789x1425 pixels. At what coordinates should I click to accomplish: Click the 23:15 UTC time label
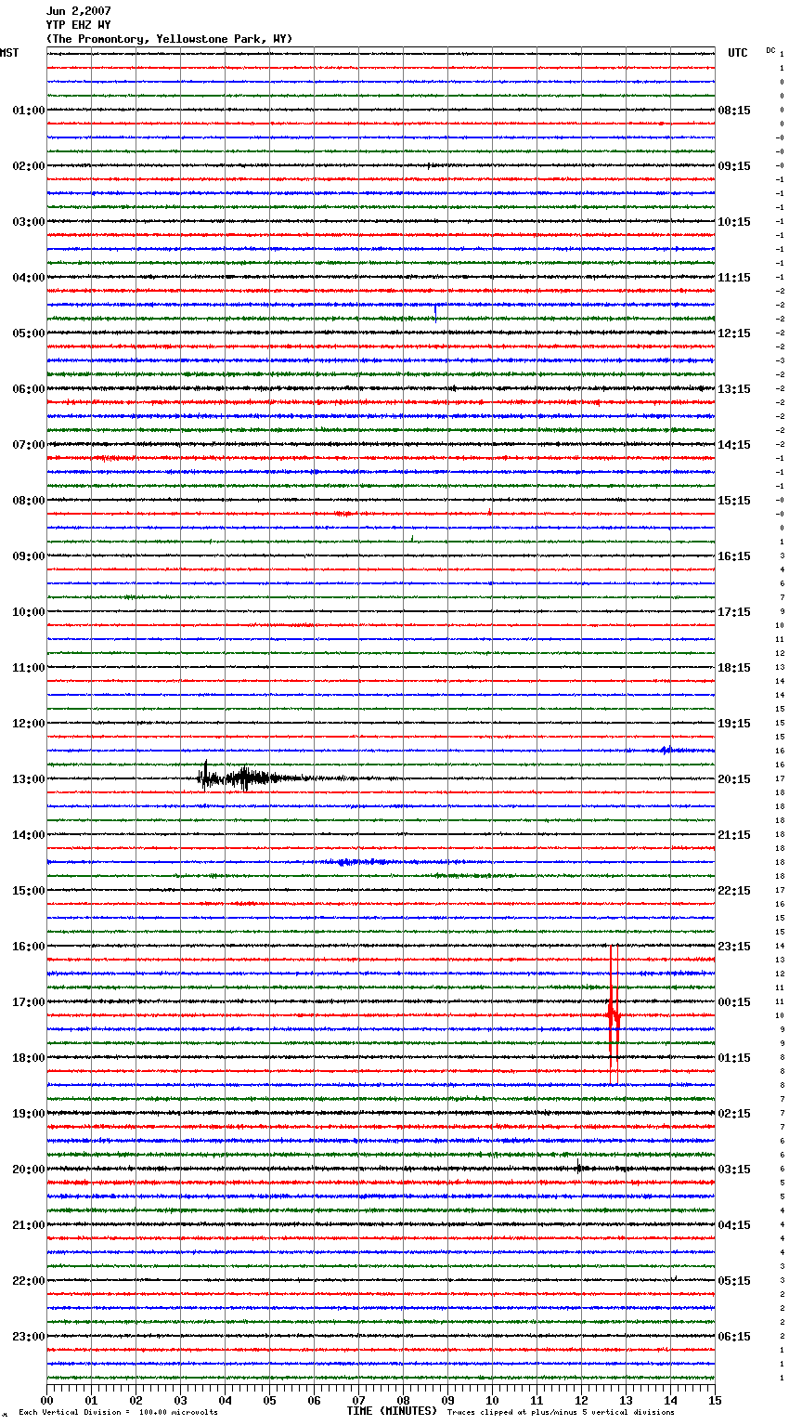tap(734, 947)
